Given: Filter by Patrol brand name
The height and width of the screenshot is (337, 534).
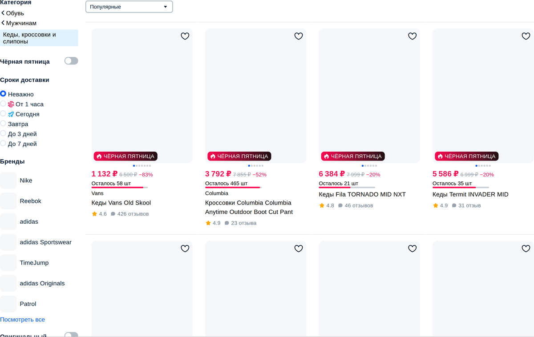Looking at the screenshot, I should [x=28, y=304].
